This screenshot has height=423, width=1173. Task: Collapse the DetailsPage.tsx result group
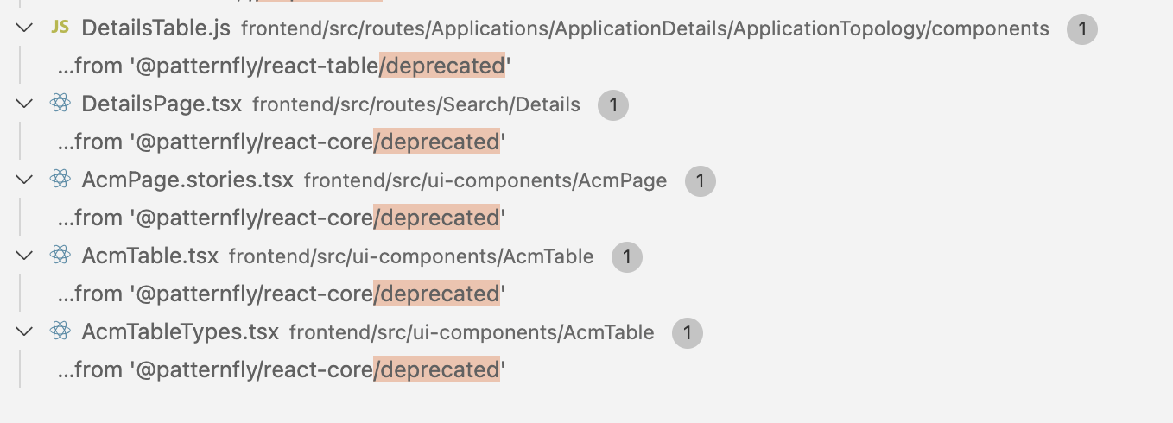(23, 104)
